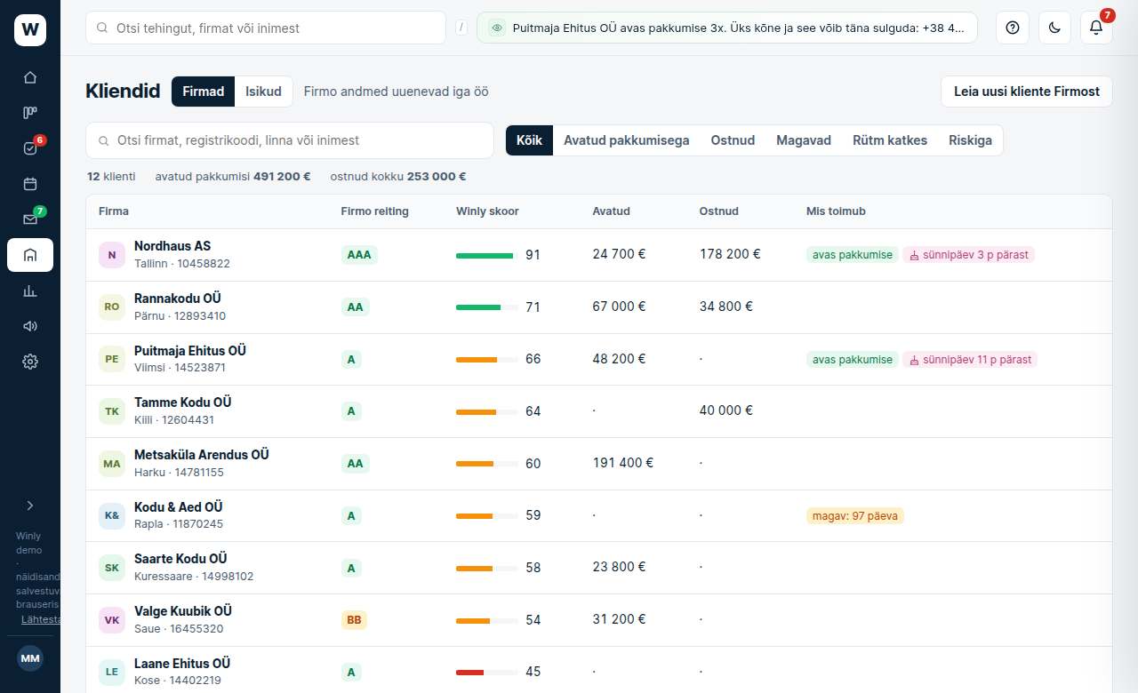This screenshot has width=1138, height=693.
Task: Click the Winly skoor column header
Action: tap(487, 211)
